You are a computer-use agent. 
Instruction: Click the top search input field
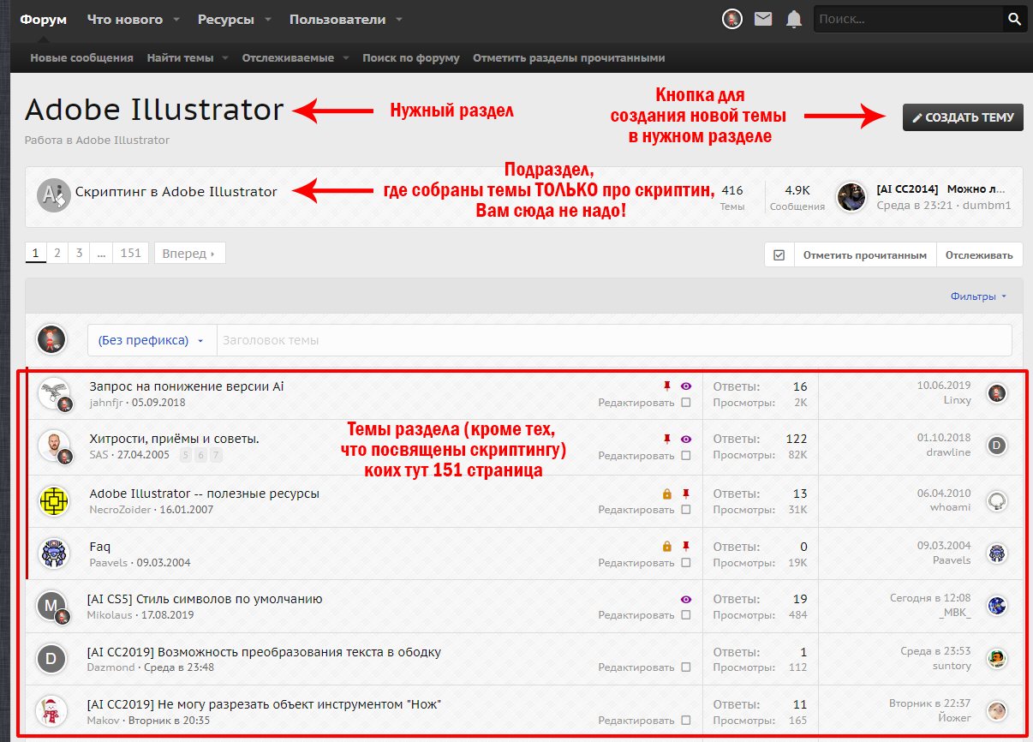(x=908, y=19)
